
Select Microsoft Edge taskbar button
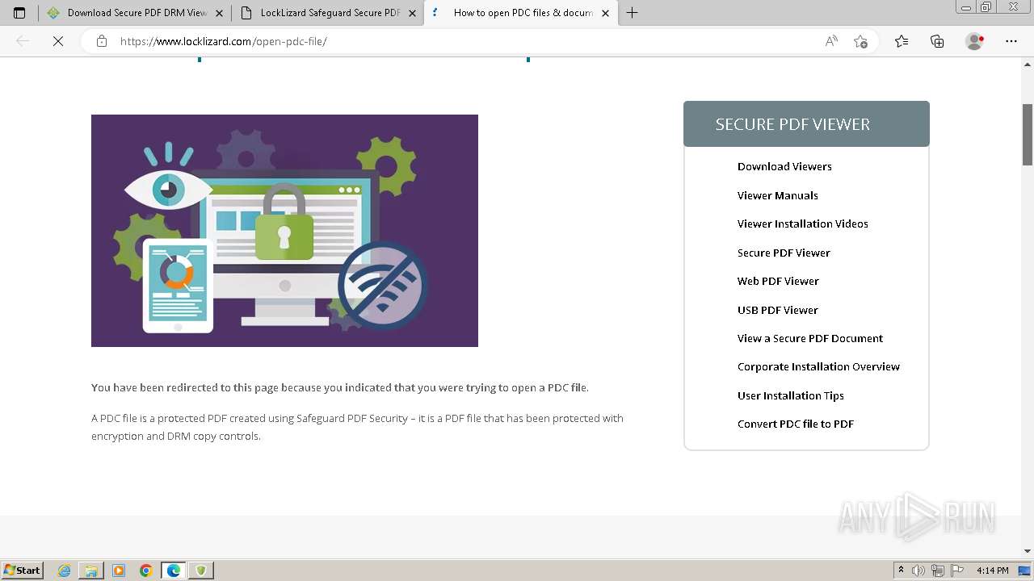tap(174, 571)
